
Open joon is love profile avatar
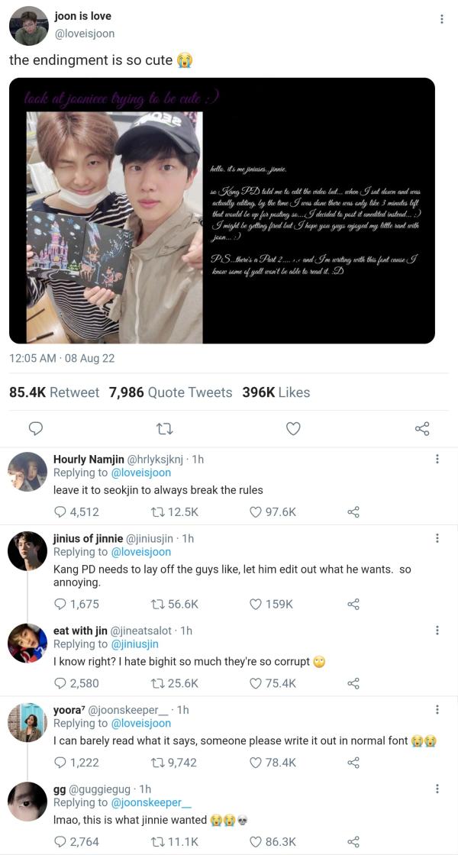click(29, 26)
